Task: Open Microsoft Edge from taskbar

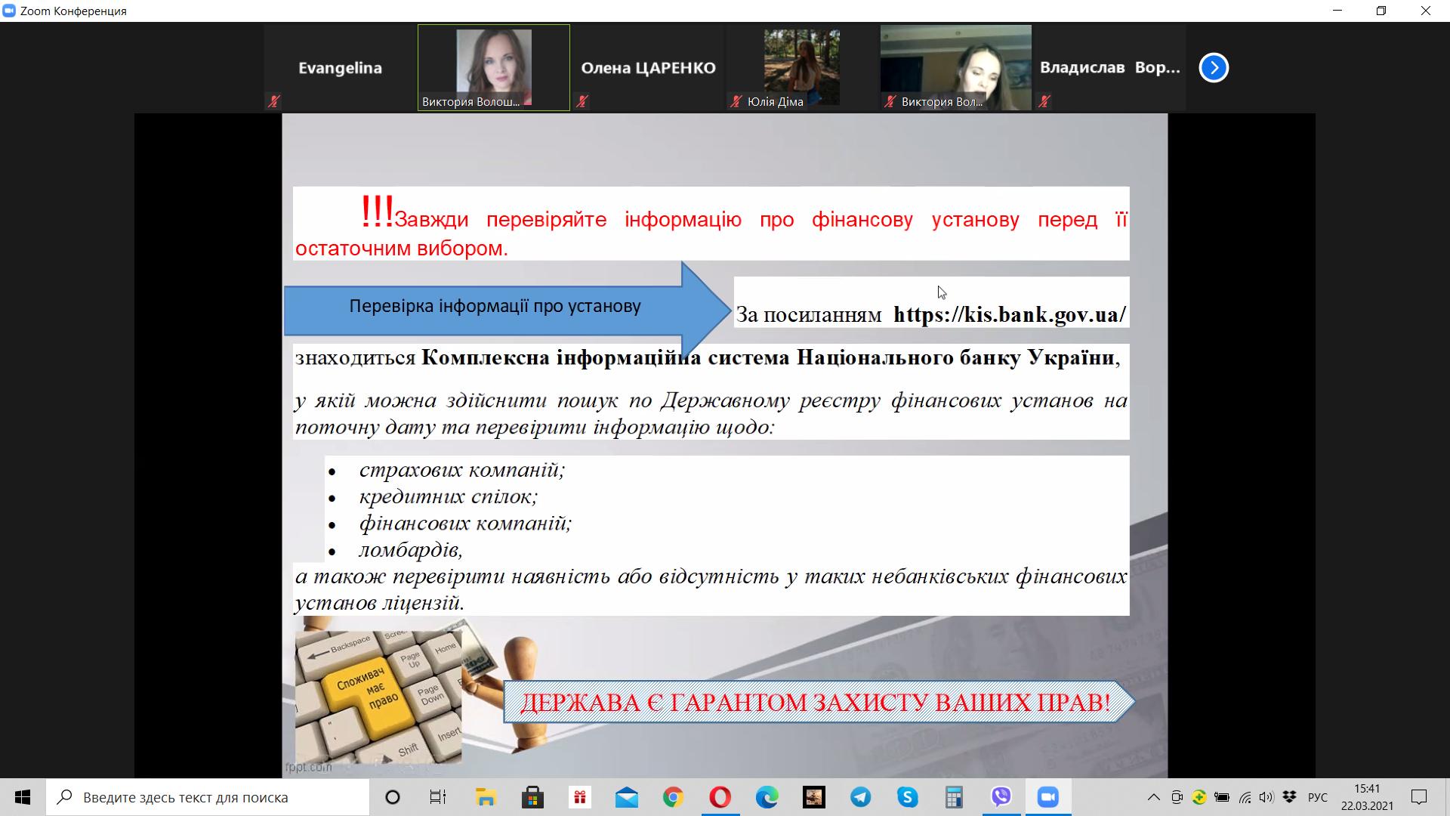Action: point(767,797)
